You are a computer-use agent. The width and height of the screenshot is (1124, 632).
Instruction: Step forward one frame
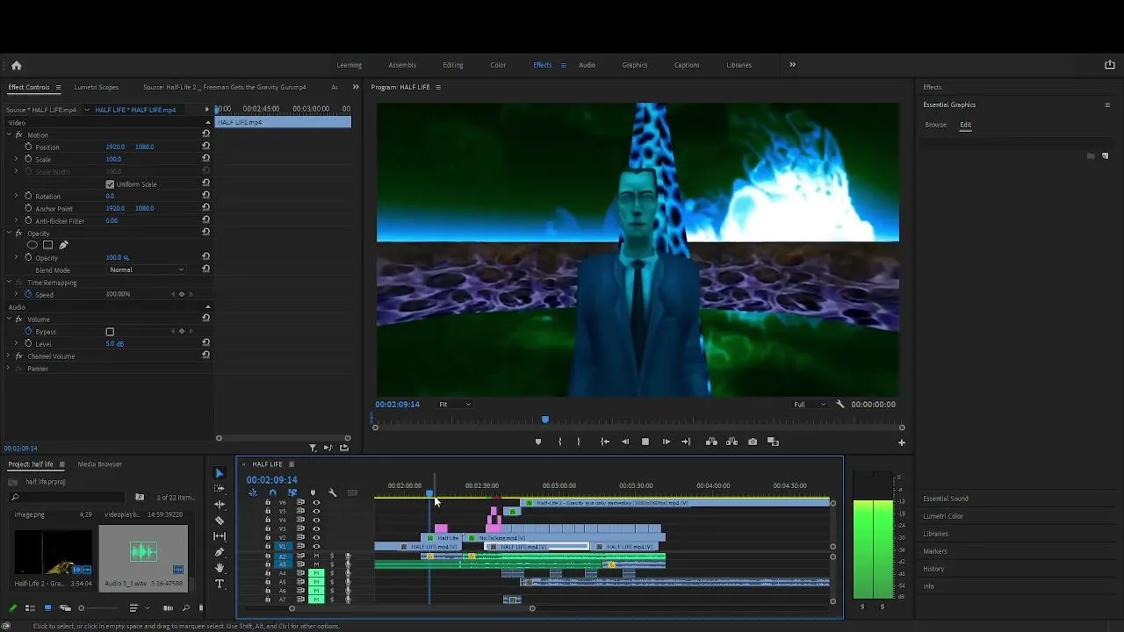pos(666,442)
